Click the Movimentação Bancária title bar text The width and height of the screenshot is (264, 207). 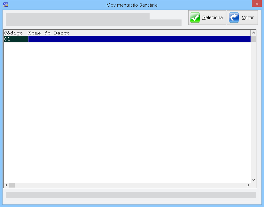(x=132, y=5)
